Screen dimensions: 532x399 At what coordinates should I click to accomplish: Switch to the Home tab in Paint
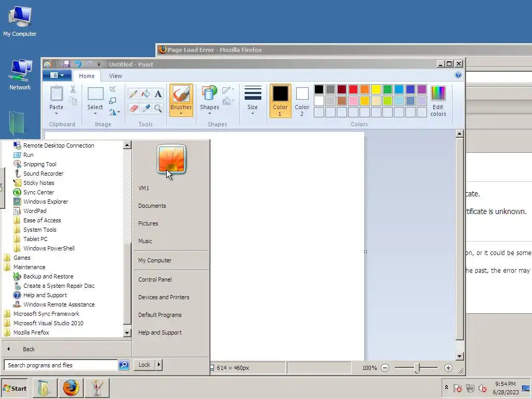pos(87,76)
